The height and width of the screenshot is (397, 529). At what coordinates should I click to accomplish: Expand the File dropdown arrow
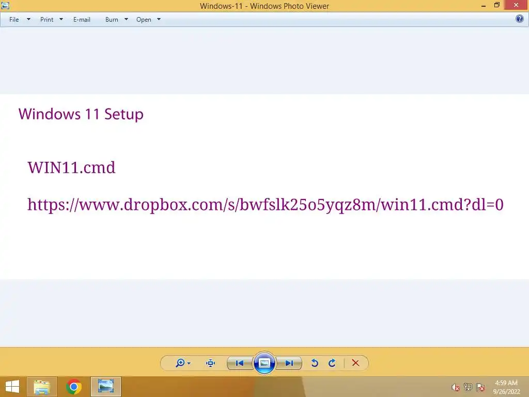(29, 19)
